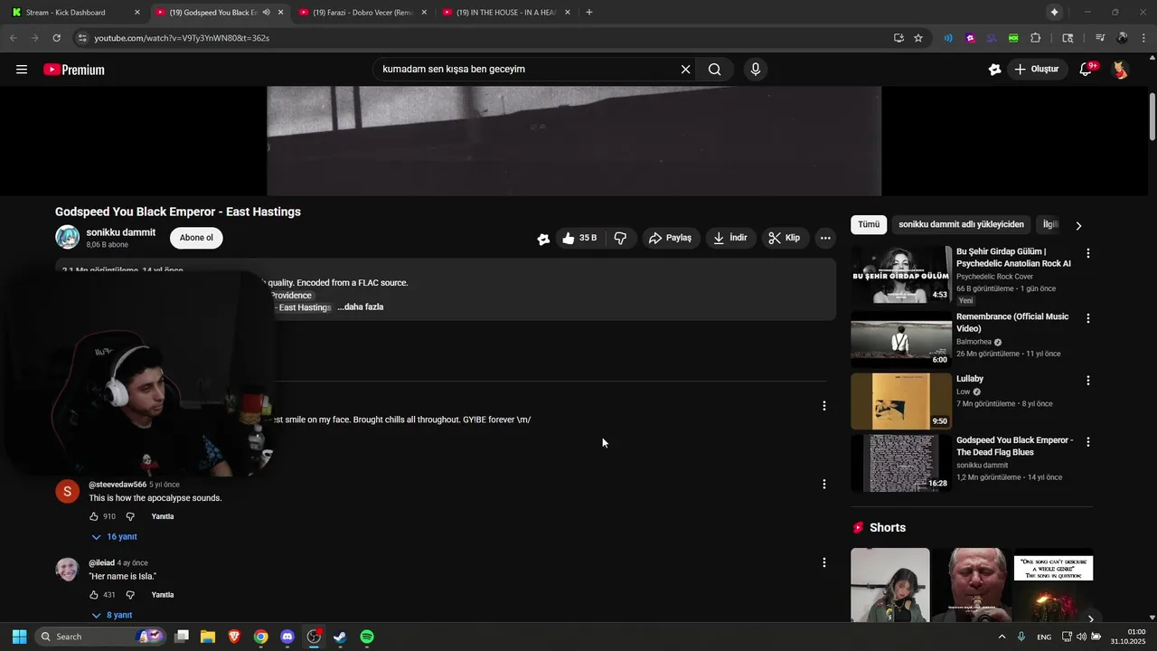Go back in browser history

[13, 38]
